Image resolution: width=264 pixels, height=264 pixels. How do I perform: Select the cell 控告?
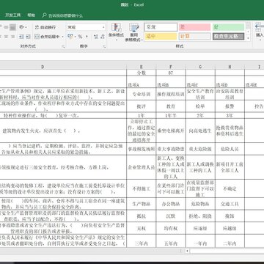pos(254,106)
